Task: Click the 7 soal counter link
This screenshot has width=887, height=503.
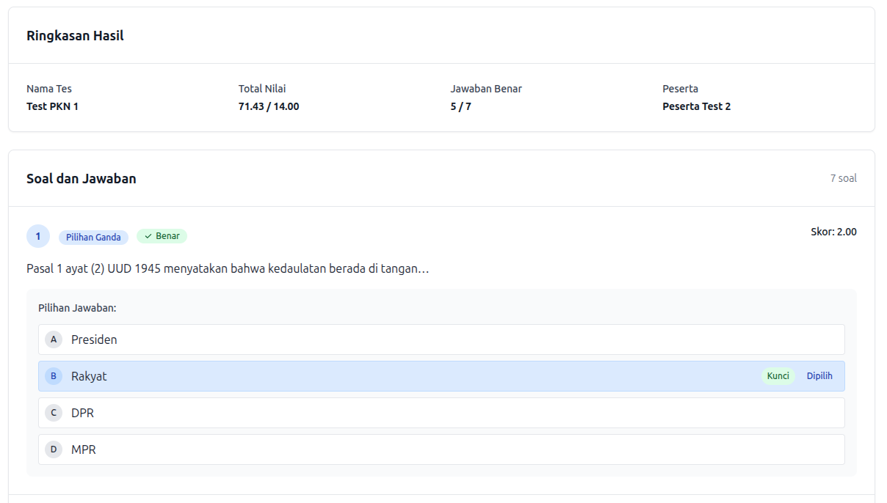Action: 843,178
